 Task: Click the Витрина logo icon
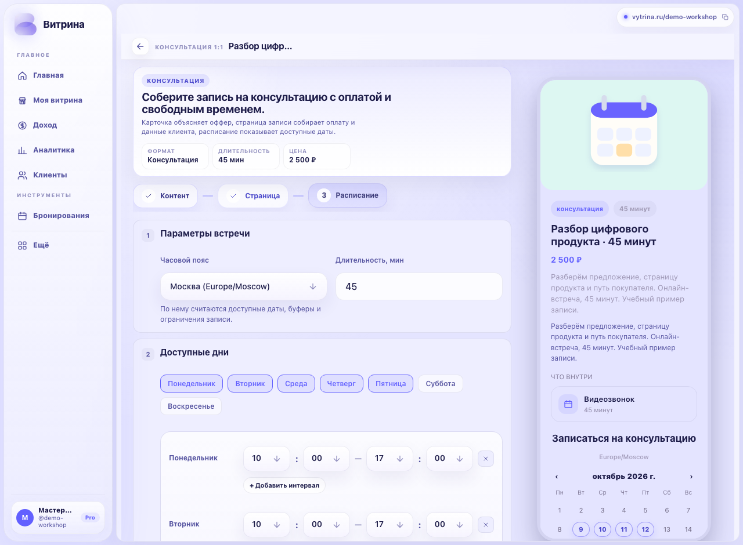coord(26,24)
